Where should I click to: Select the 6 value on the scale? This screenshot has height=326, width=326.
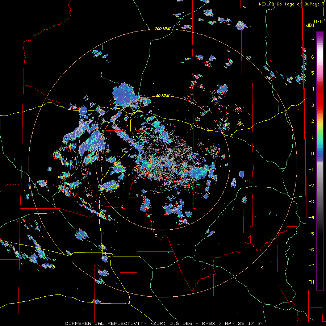(x=313, y=57)
